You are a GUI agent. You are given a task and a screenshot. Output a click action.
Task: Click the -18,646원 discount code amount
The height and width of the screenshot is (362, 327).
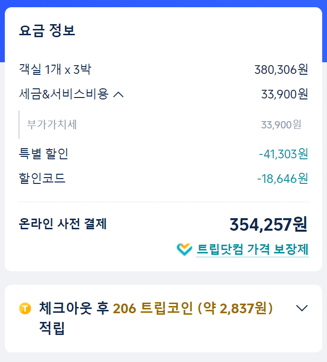[283, 179]
